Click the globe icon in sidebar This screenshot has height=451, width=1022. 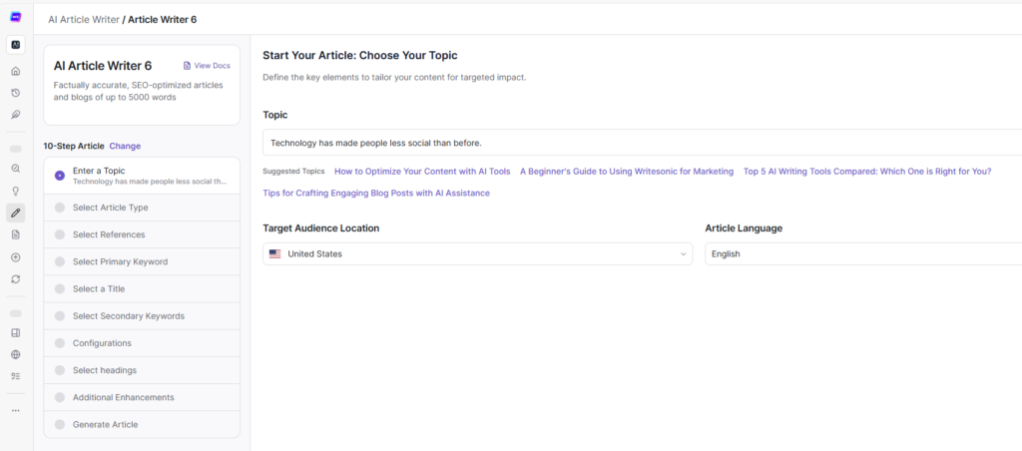pos(16,354)
